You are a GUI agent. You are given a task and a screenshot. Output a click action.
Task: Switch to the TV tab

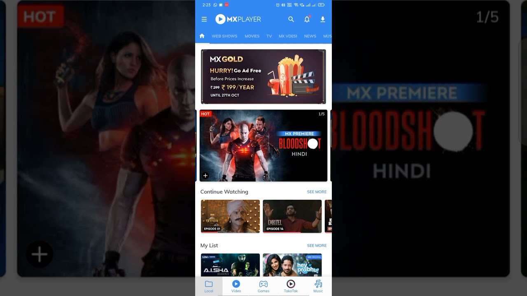coord(269,36)
